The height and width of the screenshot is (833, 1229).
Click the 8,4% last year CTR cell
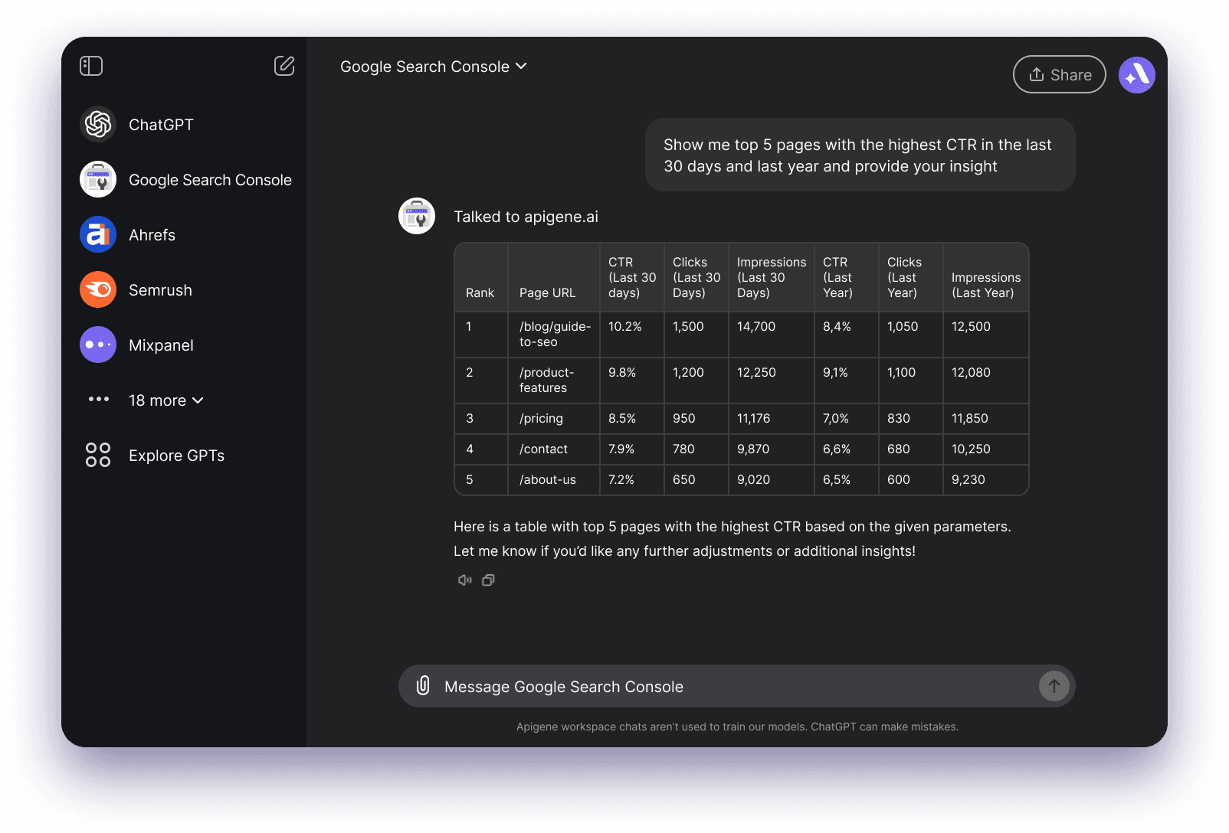tap(847, 335)
